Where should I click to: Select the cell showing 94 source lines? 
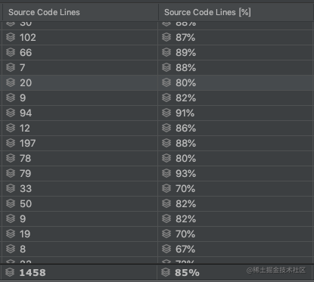80,113
